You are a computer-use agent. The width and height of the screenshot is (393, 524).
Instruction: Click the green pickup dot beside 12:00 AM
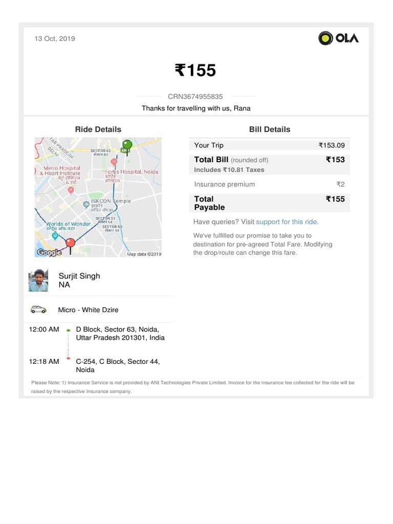click(x=69, y=331)
